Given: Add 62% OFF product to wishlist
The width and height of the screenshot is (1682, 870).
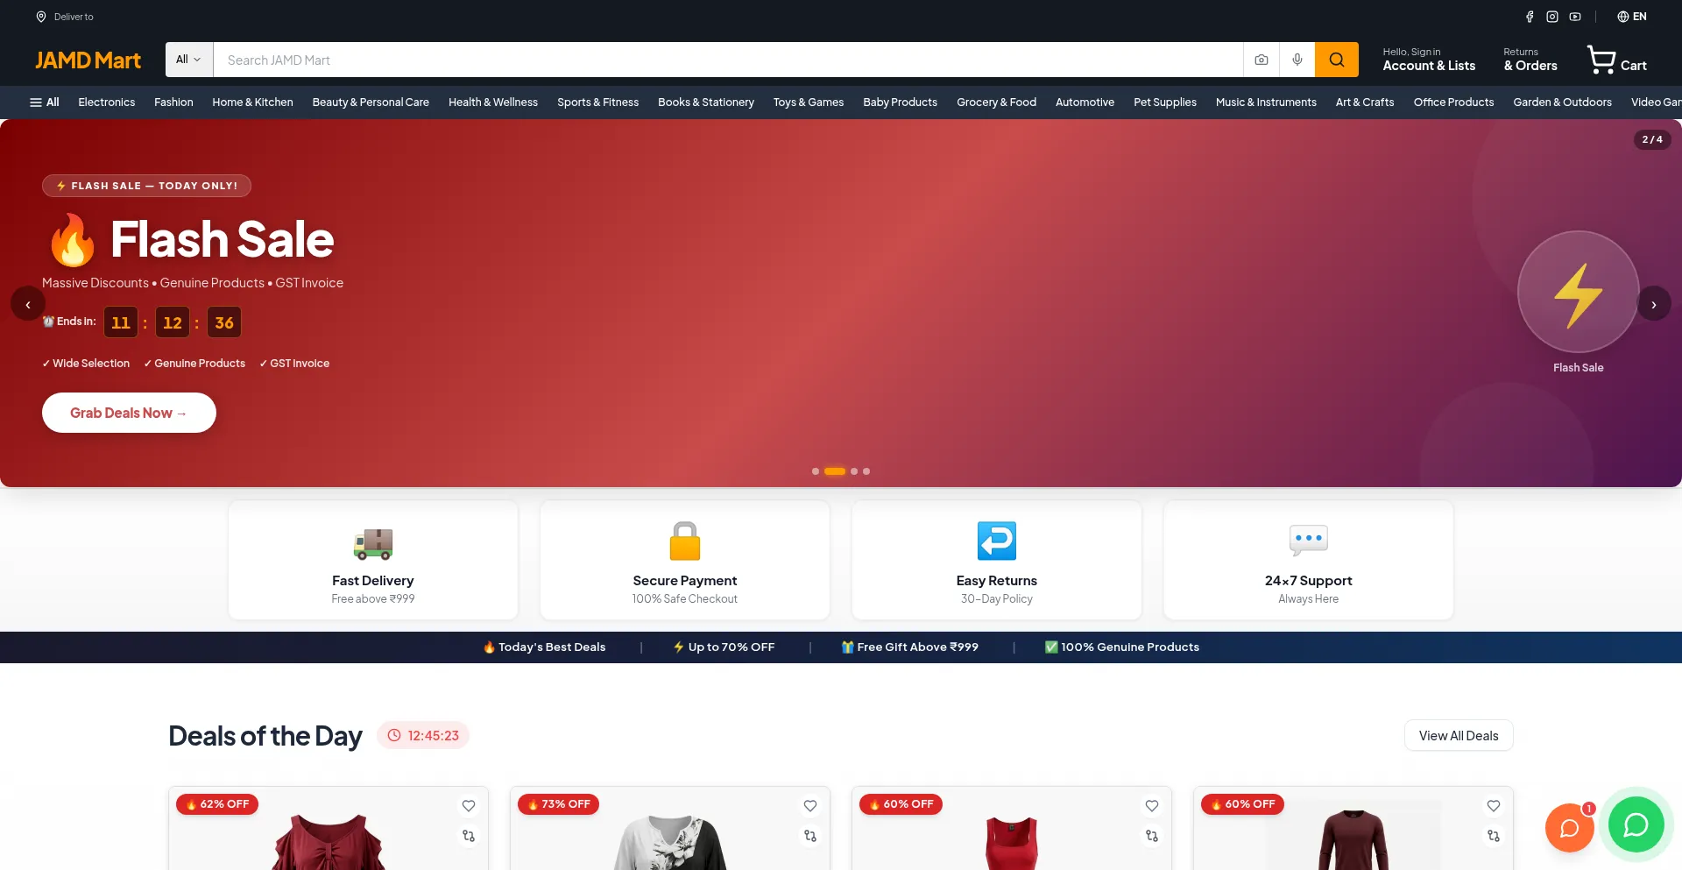Looking at the screenshot, I should pyautogui.click(x=469, y=806).
